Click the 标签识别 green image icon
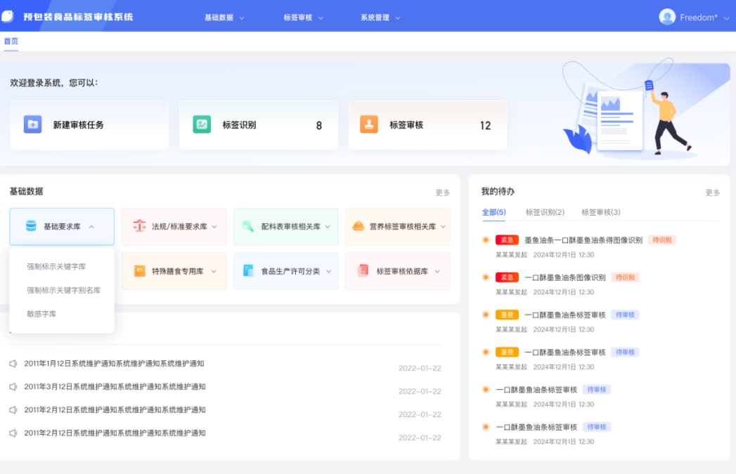 click(202, 125)
